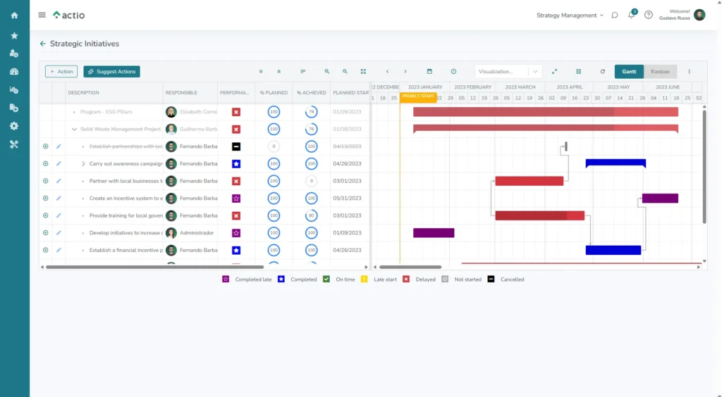Expand the 'Carry out awareness campaign' row
This screenshot has height=397, width=722.
[83, 164]
